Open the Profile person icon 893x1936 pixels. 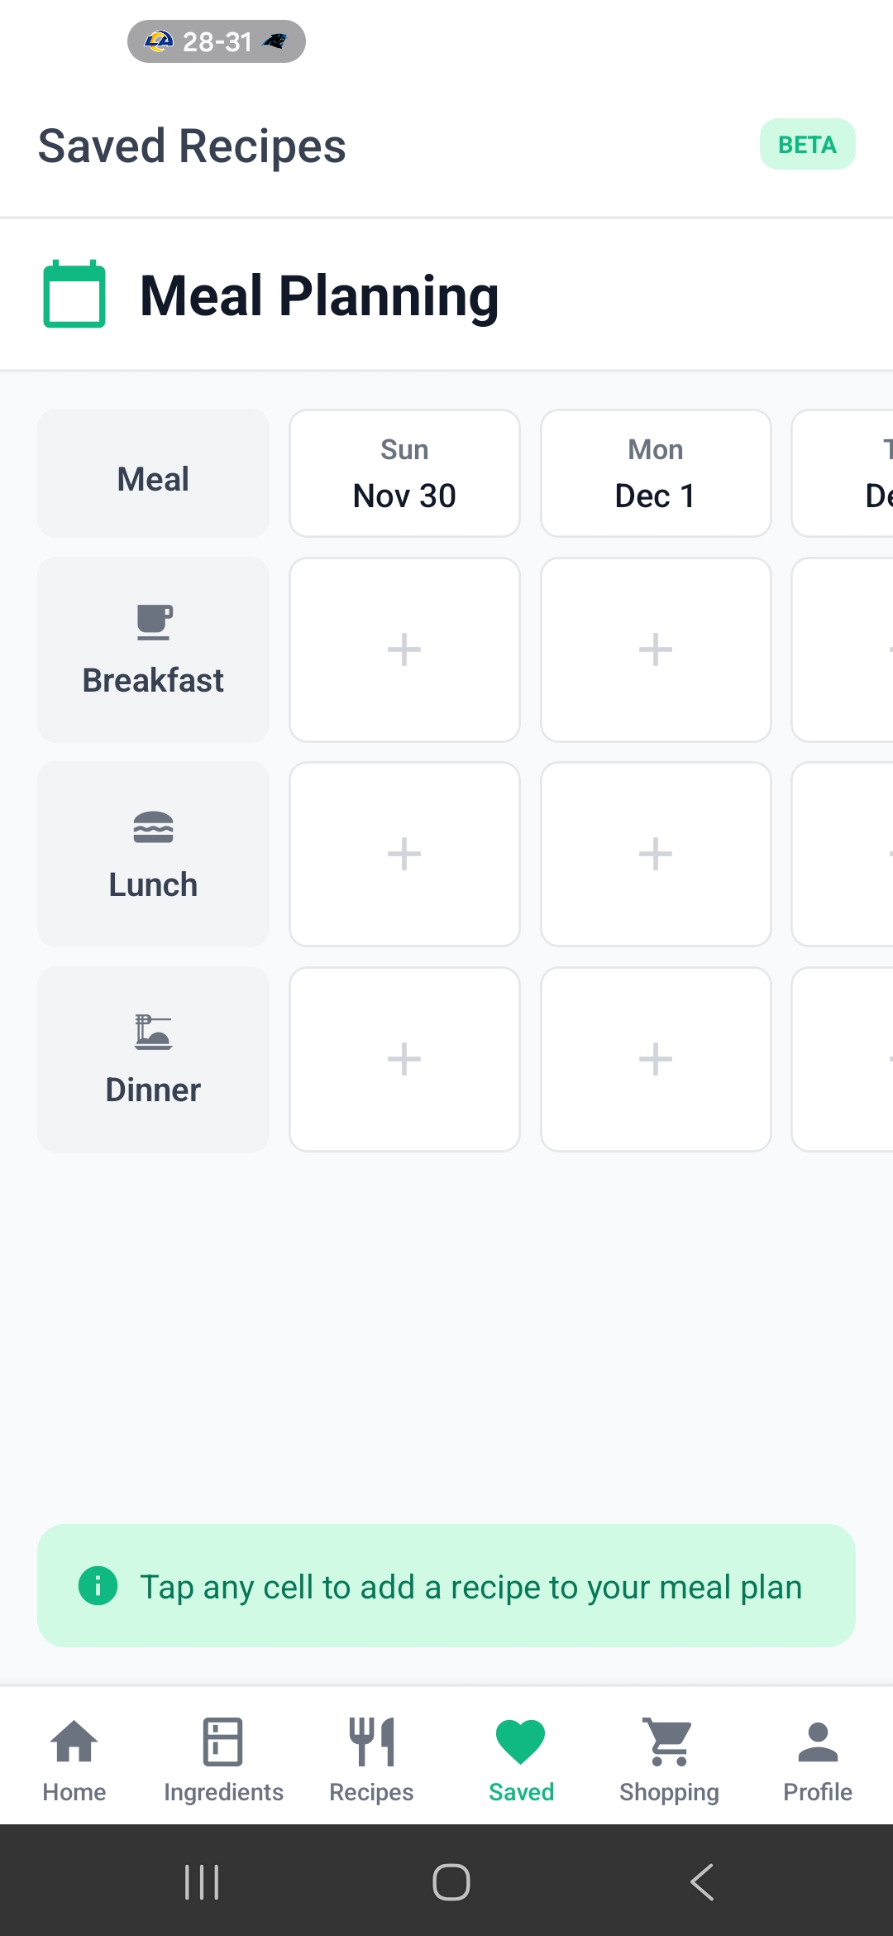click(818, 1741)
